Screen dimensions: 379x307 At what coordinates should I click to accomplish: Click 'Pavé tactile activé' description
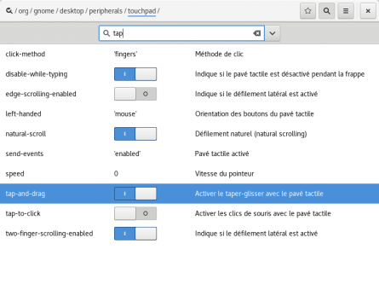point(221,153)
